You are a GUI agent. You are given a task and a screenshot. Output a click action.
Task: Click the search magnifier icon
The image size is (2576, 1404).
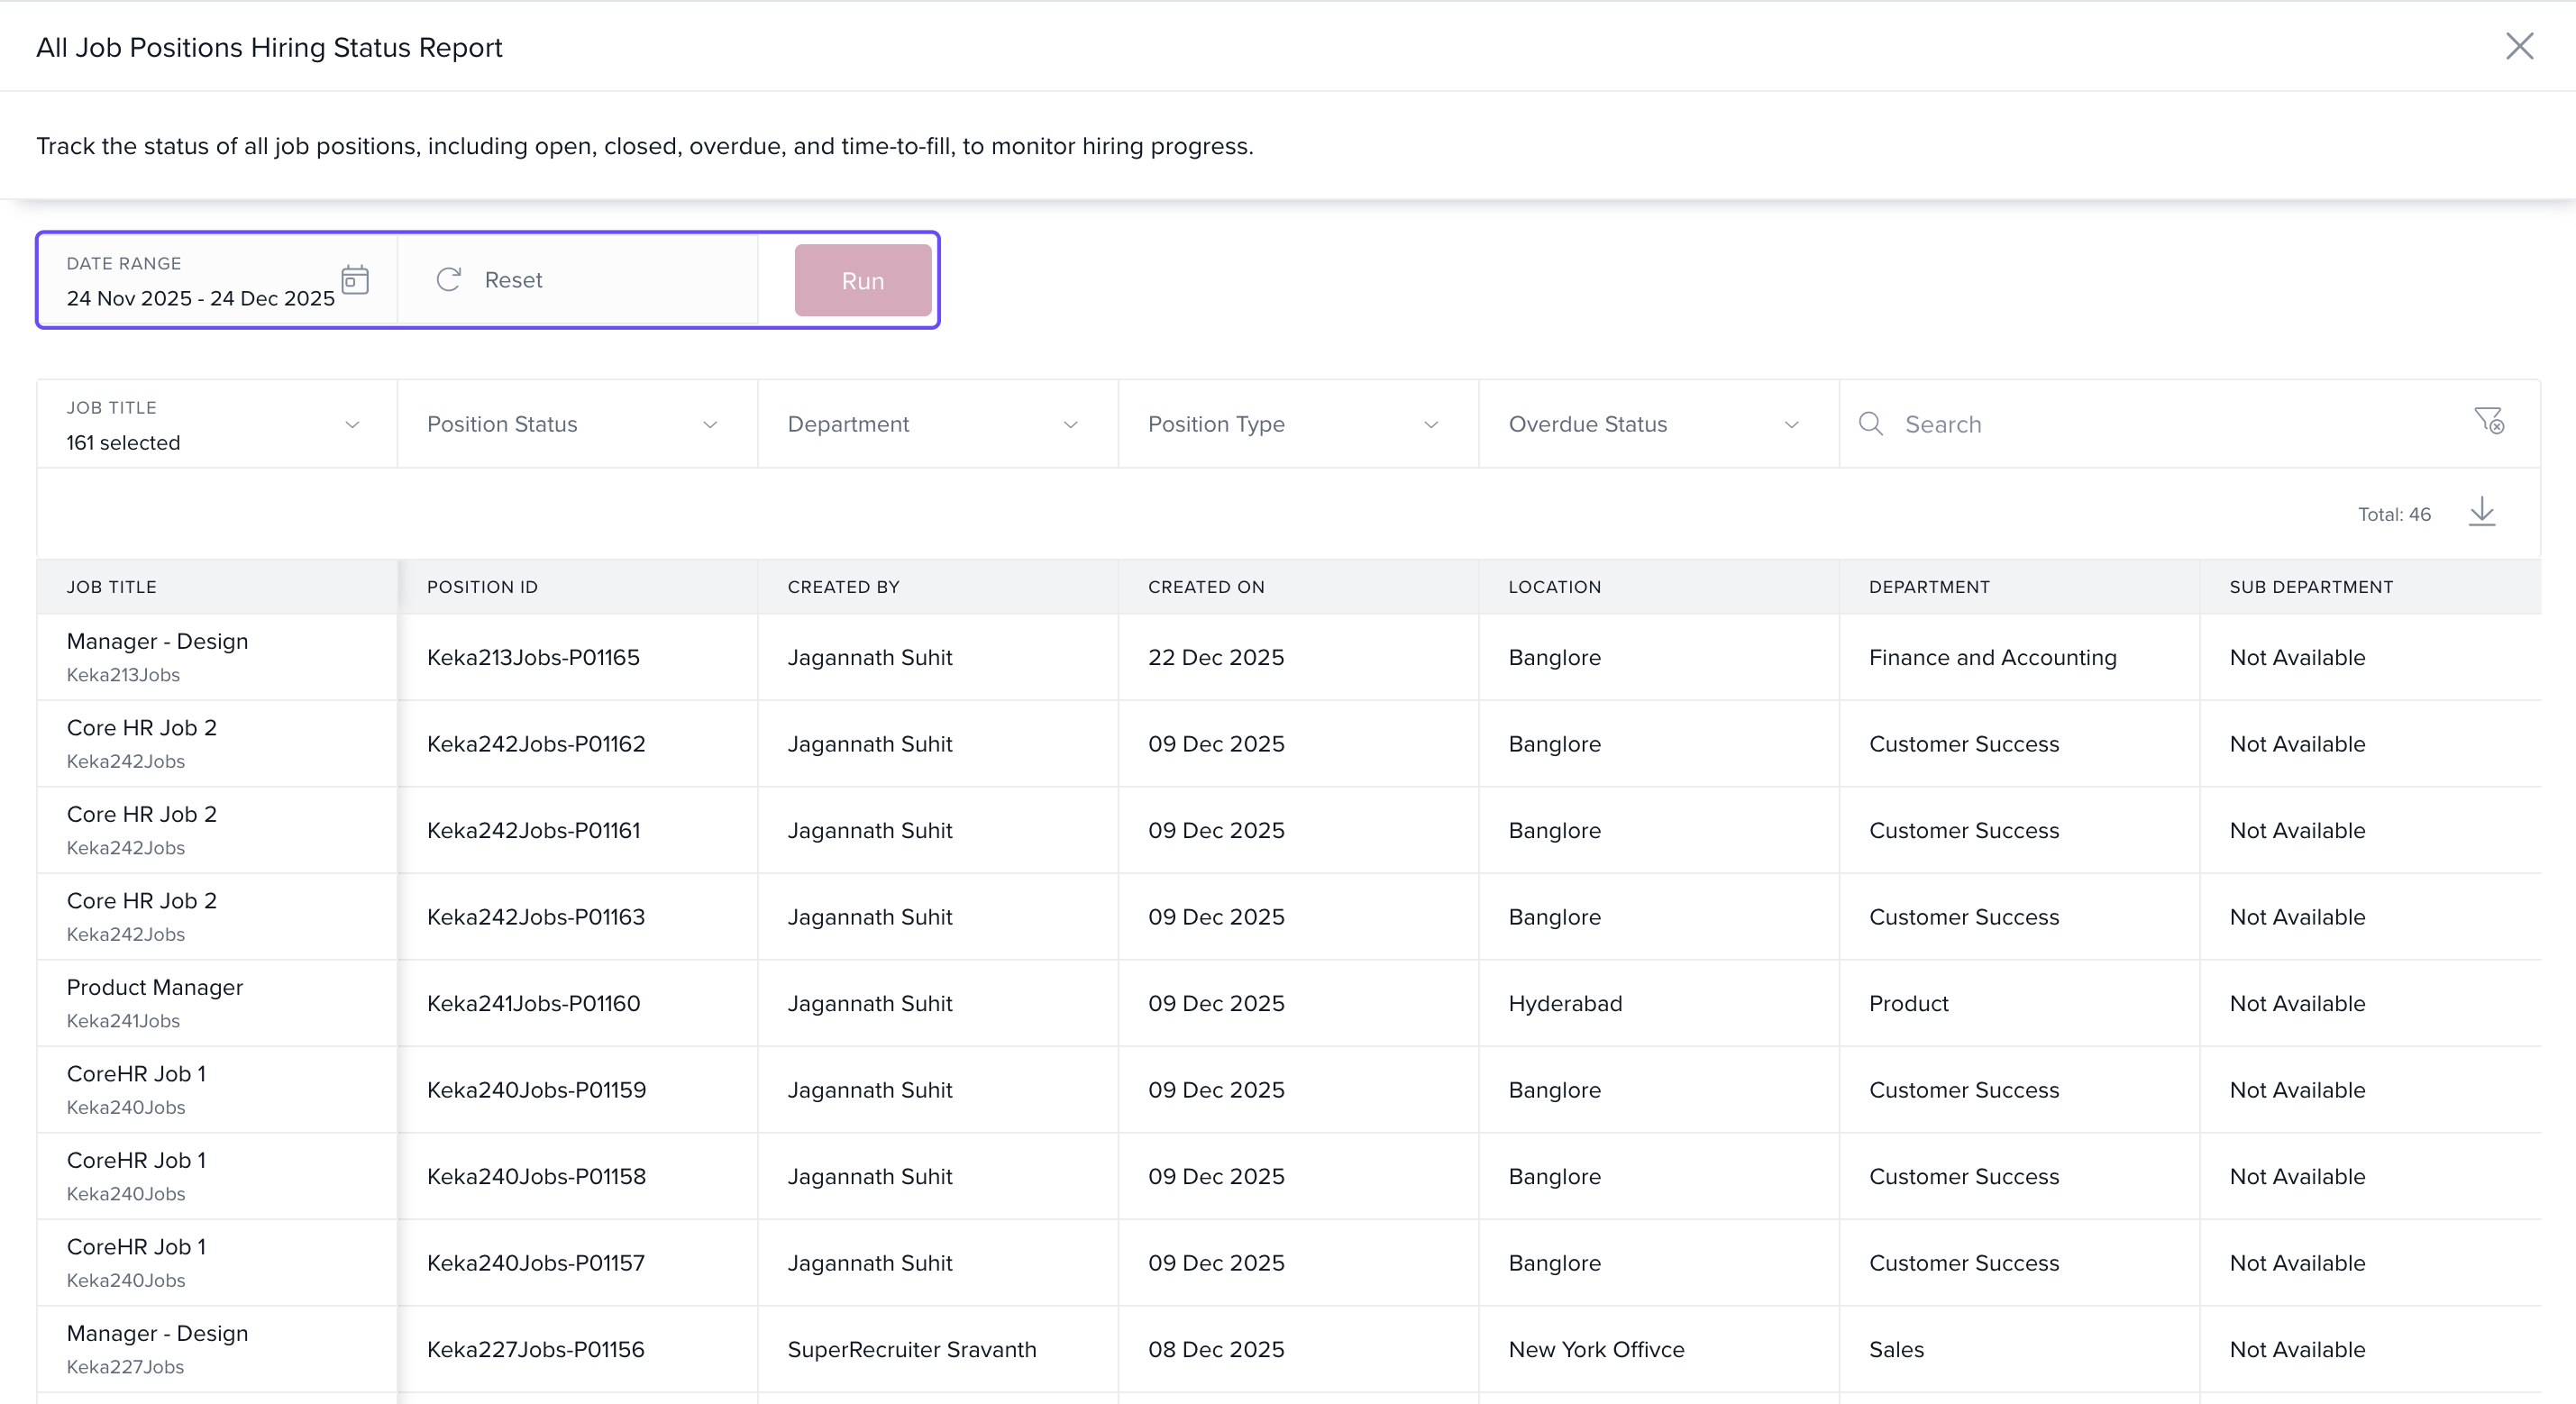[x=1870, y=424]
